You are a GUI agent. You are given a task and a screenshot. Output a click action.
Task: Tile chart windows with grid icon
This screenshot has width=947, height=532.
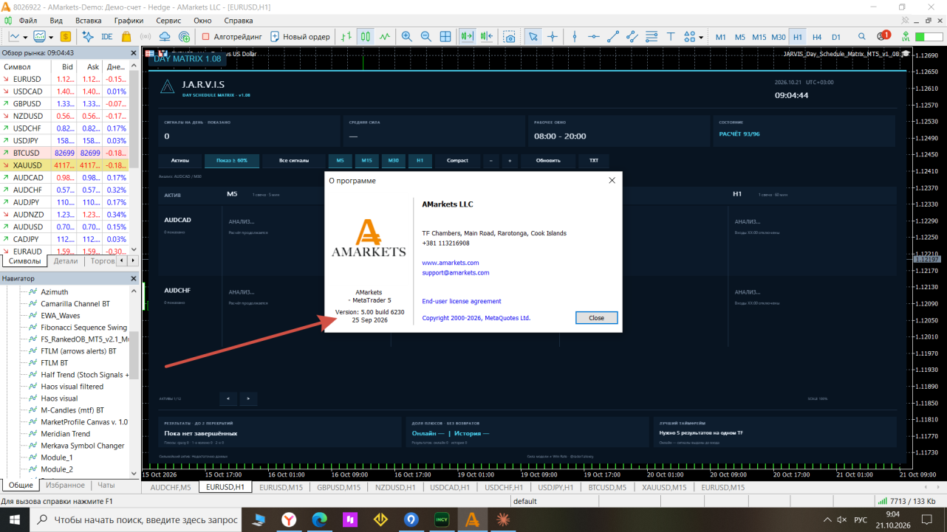(x=445, y=36)
